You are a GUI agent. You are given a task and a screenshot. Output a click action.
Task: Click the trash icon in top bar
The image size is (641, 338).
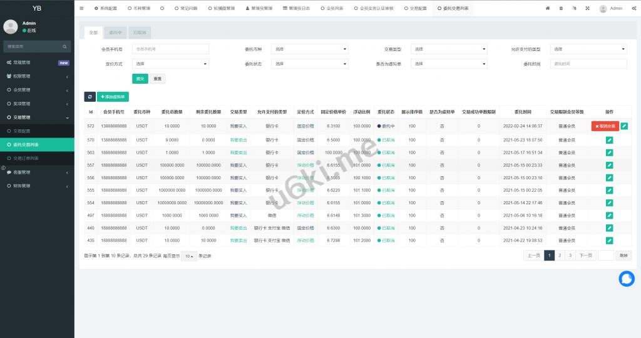[561, 9]
